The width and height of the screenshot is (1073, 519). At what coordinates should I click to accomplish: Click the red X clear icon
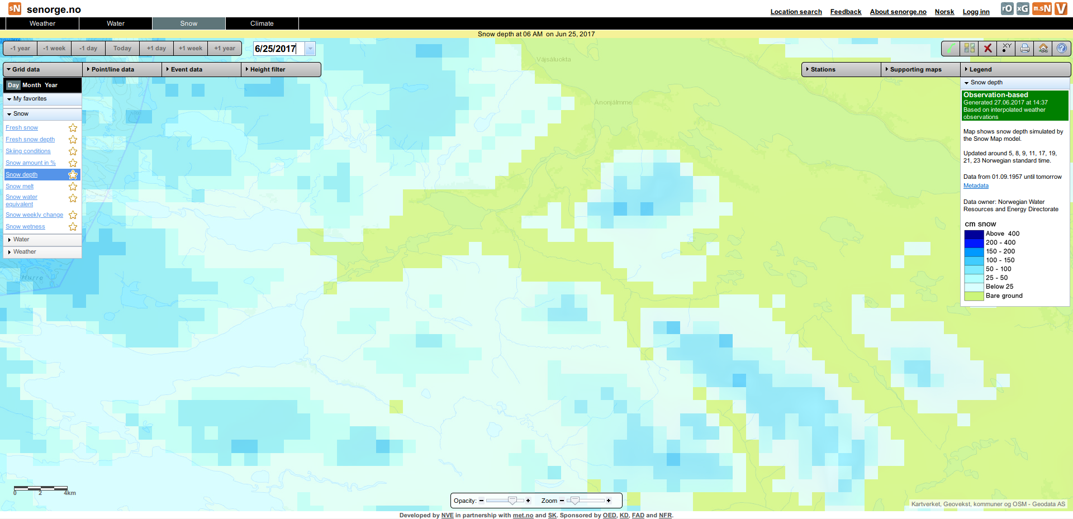[x=988, y=49]
